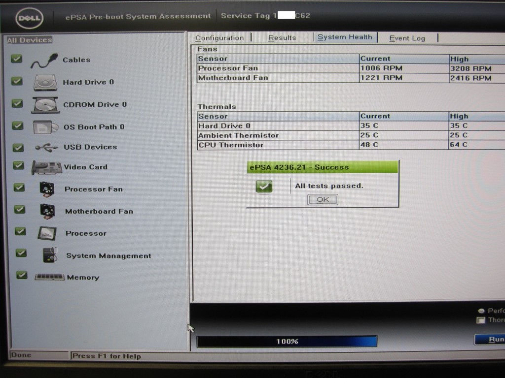Click the OS Boot Path 0 label

pyautogui.click(x=94, y=127)
